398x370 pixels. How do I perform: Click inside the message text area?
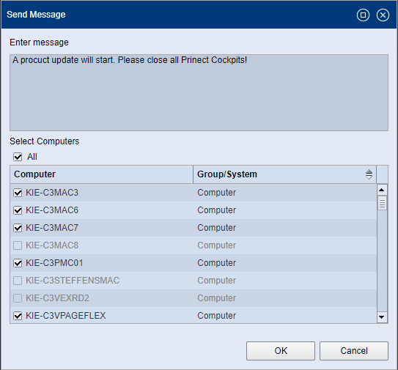click(x=199, y=92)
